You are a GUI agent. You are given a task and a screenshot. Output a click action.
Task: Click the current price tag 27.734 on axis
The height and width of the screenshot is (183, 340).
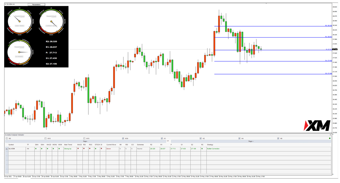pyautogui.click(x=335, y=49)
